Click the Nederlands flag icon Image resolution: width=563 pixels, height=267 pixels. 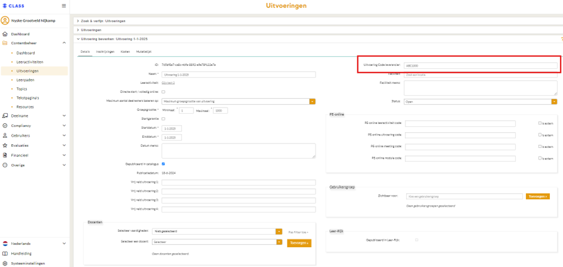coord(5,244)
